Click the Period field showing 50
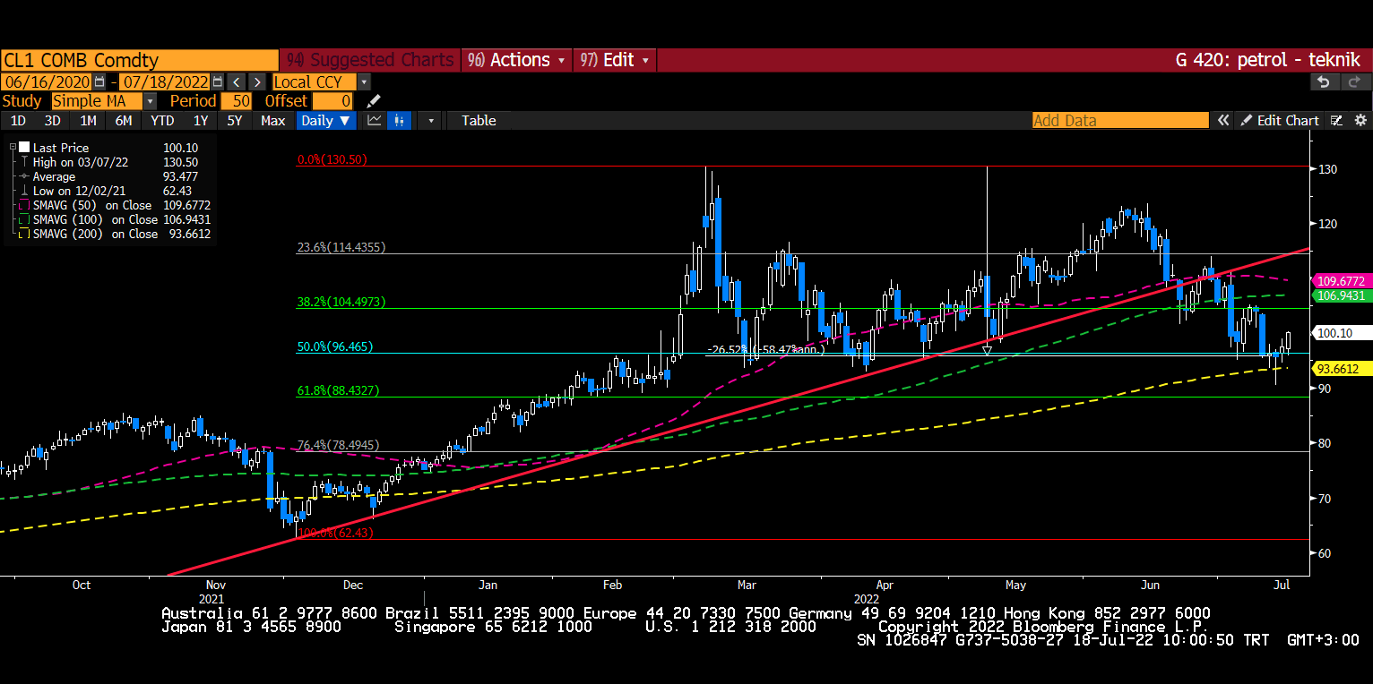This screenshot has width=1373, height=684. 237,101
